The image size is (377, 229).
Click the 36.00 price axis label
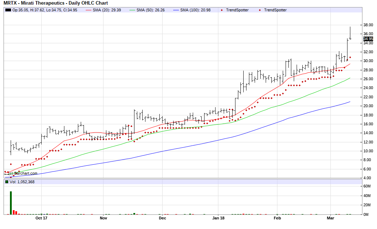368,34
